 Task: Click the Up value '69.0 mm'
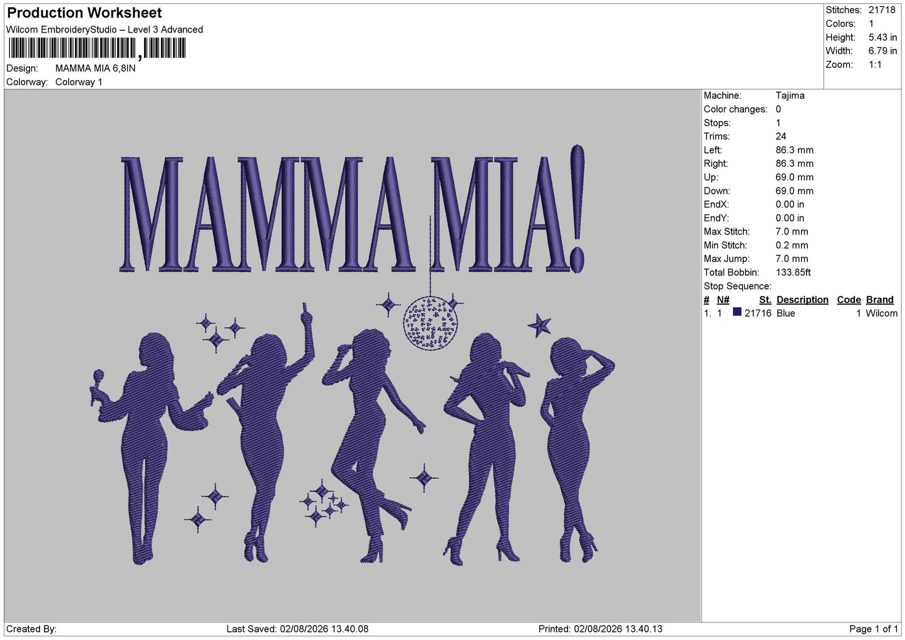click(x=794, y=177)
